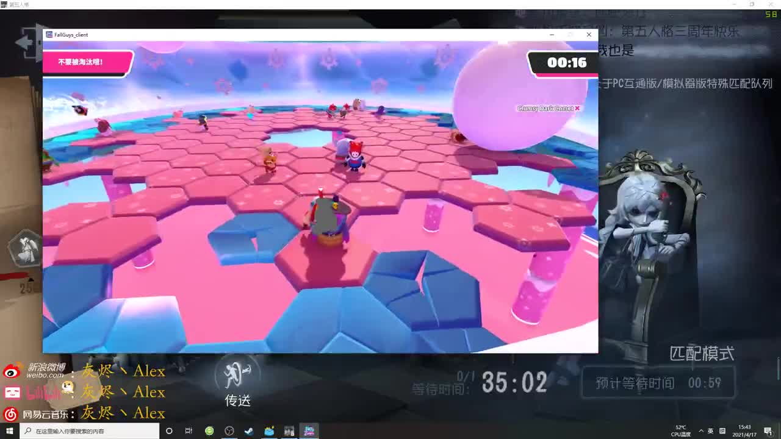The height and width of the screenshot is (439, 781).
Task: Switch to Identity V taskbar icon
Action: tap(289, 431)
